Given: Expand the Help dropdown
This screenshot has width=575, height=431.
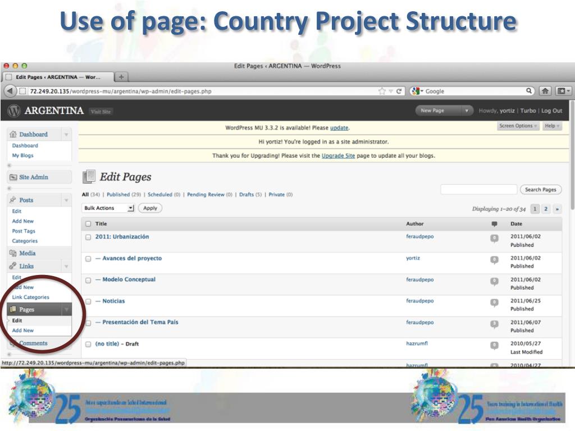Looking at the screenshot, I should (552, 126).
